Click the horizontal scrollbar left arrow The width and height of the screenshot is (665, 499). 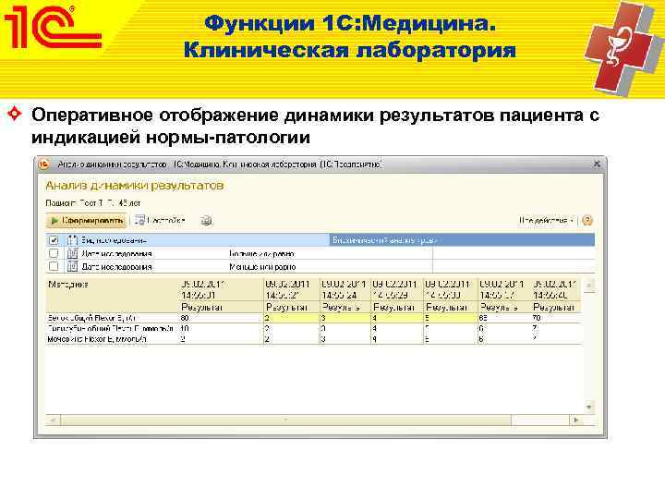54,420
